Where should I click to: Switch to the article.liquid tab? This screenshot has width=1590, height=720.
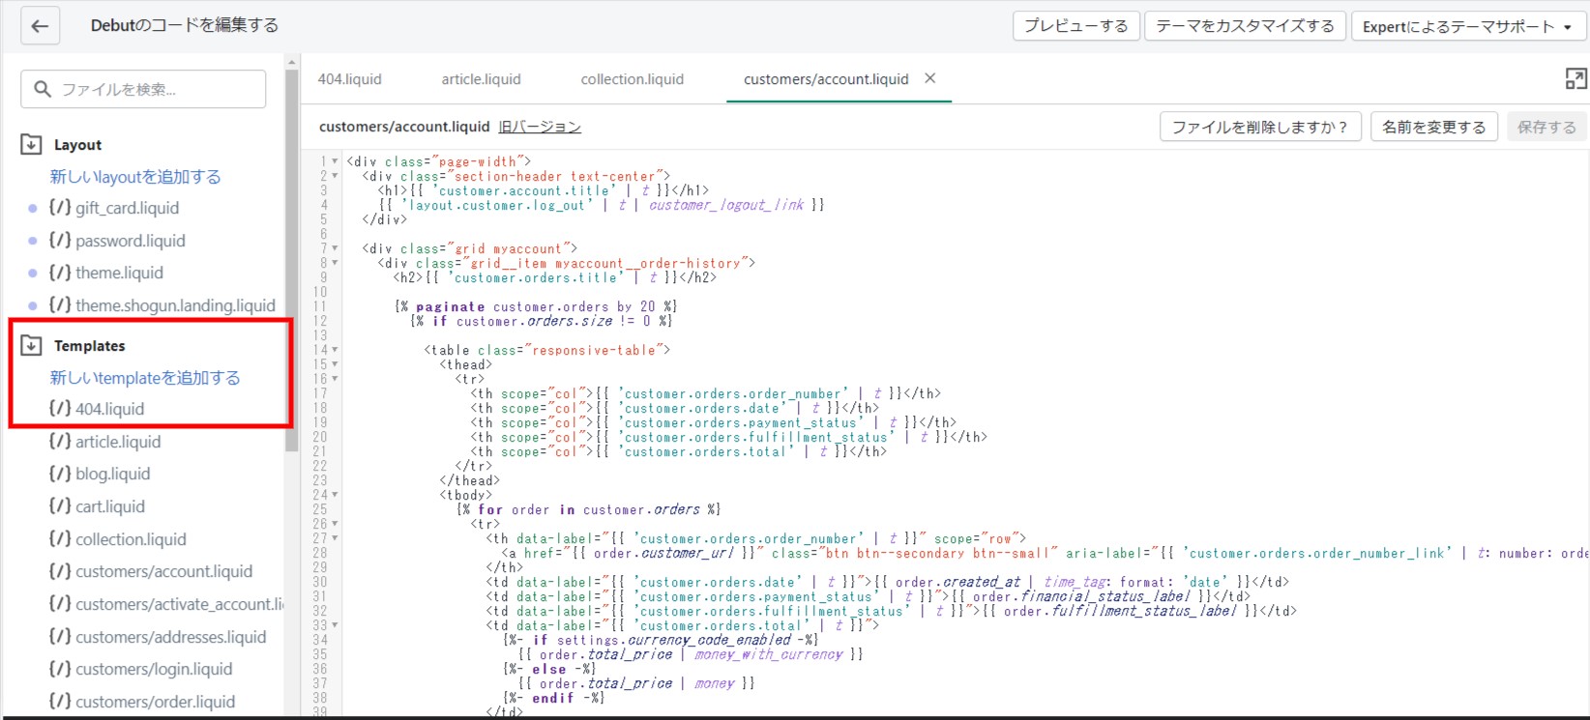pyautogui.click(x=481, y=79)
